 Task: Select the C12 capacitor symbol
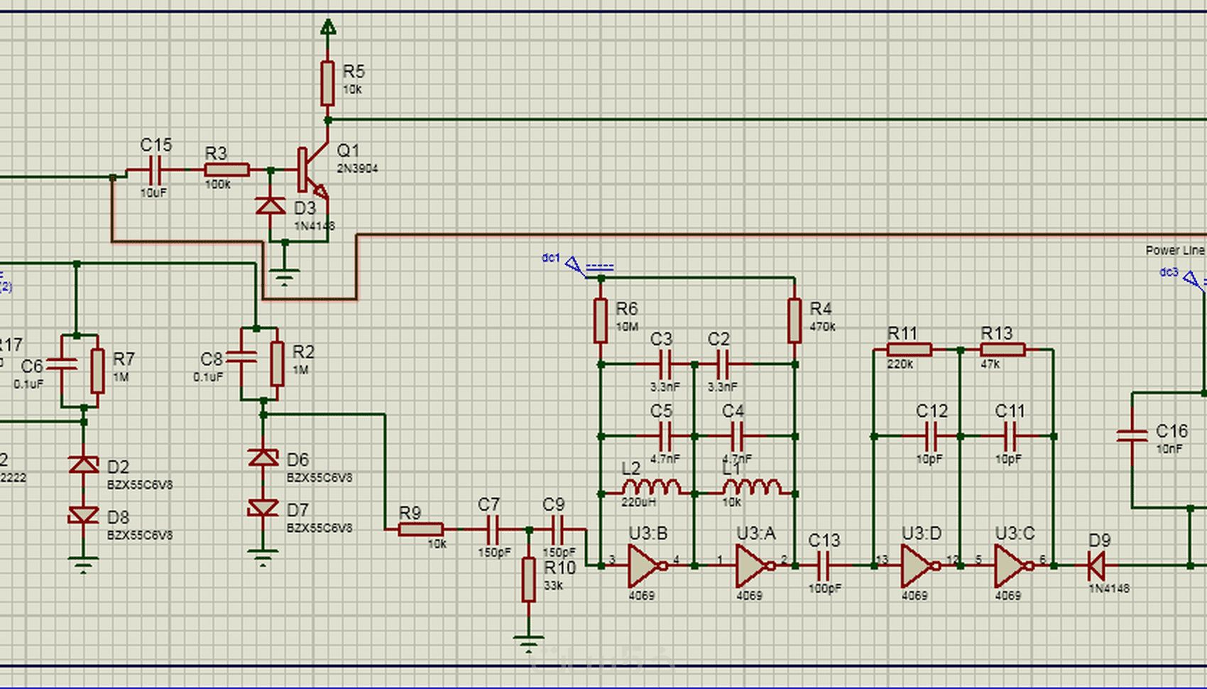pyautogui.click(x=931, y=436)
